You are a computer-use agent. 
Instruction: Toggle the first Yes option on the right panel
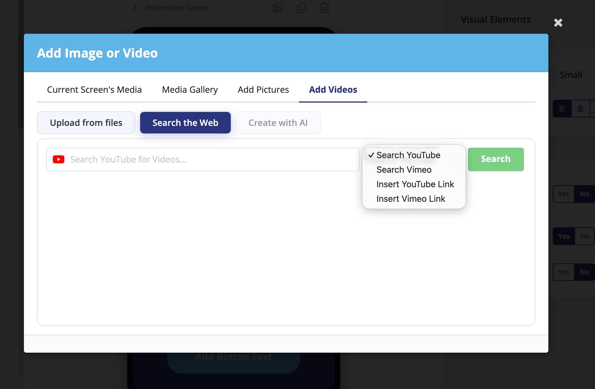[x=564, y=194]
